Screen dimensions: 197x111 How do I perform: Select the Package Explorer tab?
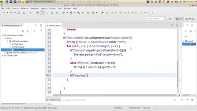coord(12,26)
